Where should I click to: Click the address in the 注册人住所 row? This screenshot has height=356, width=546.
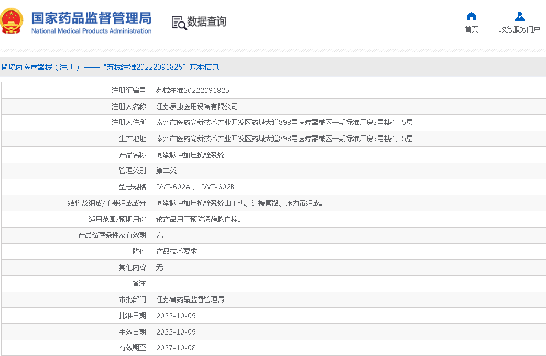(x=284, y=123)
